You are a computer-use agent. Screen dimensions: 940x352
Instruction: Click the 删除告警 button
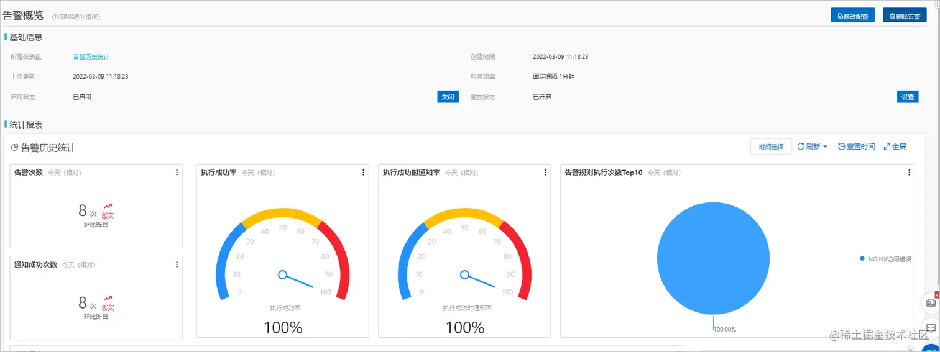[905, 16]
